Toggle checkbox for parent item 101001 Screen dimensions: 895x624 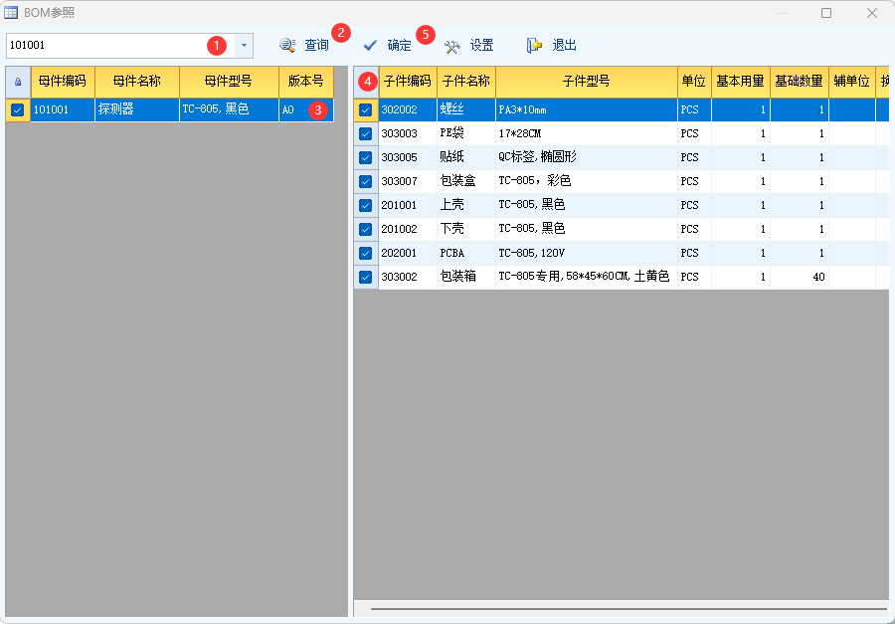[18, 109]
